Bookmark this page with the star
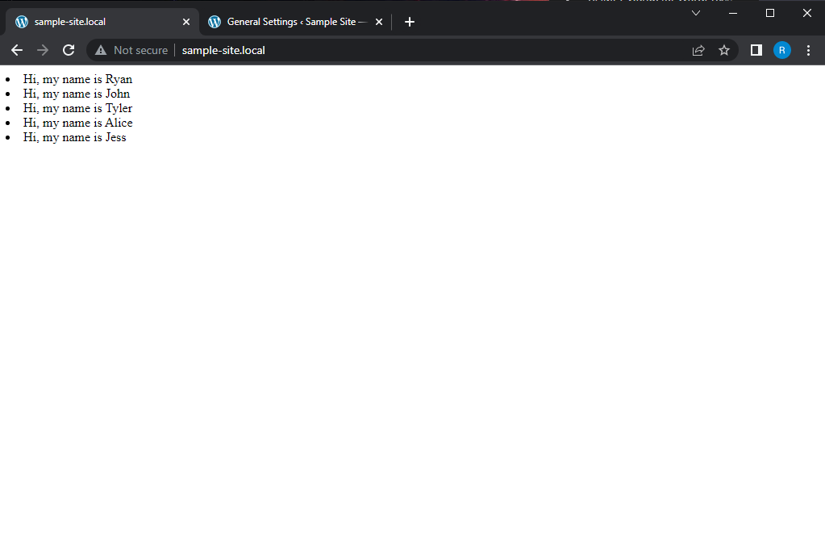825x539 pixels. (x=724, y=51)
